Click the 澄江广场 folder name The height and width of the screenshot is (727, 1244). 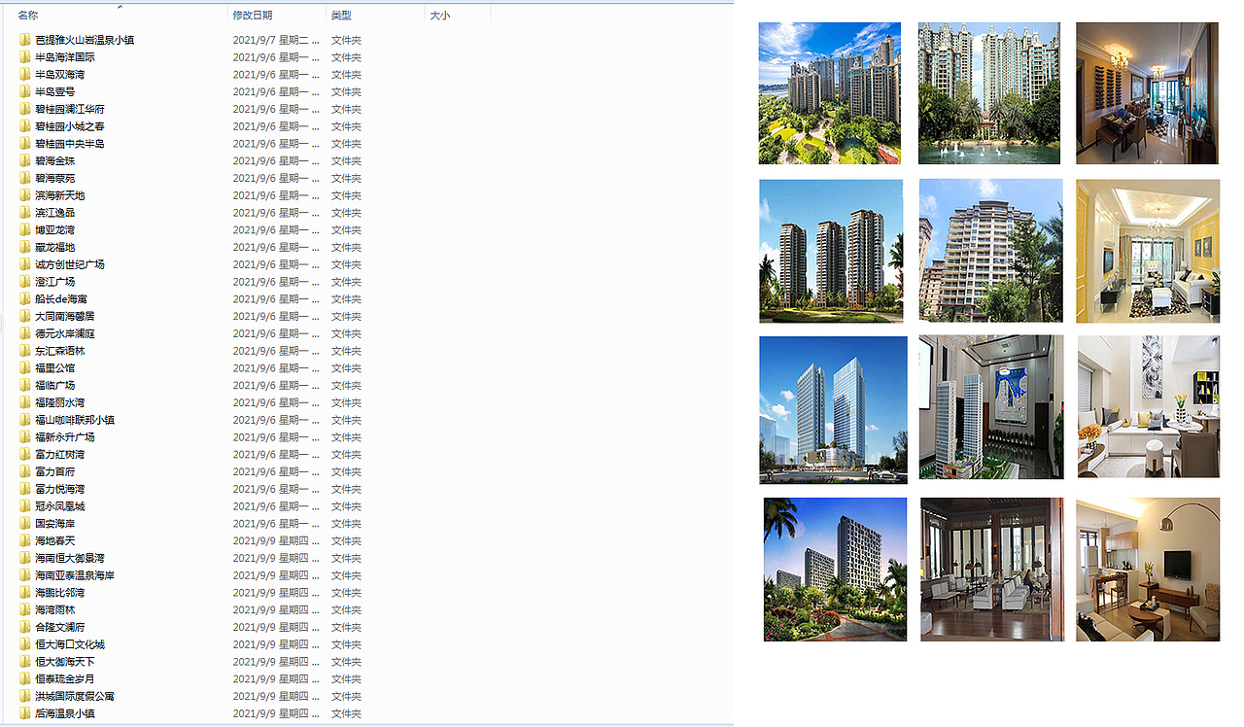55,282
